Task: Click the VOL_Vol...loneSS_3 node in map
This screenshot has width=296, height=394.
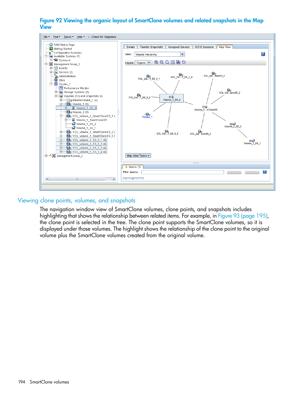Action: click(200, 133)
